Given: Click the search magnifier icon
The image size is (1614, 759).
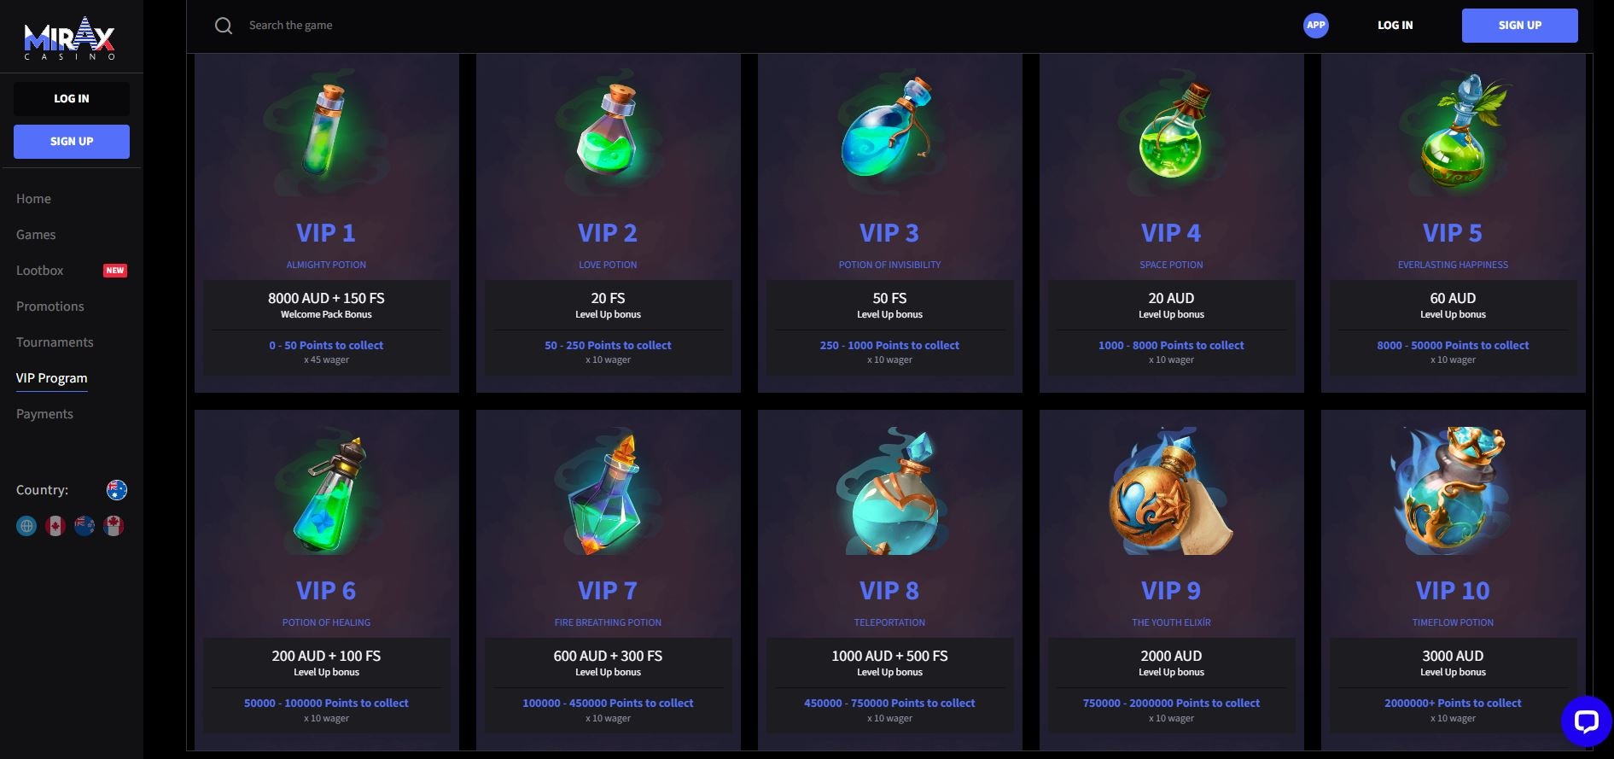Looking at the screenshot, I should click(224, 26).
